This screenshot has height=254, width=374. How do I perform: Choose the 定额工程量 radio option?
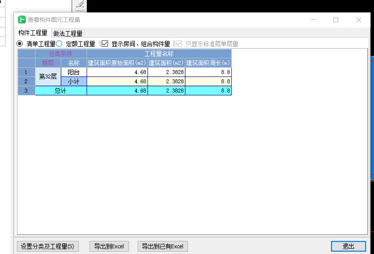(x=59, y=44)
